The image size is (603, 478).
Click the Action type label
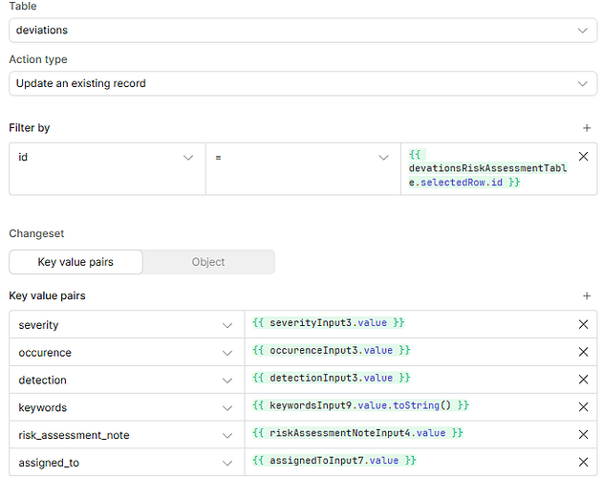(38, 59)
